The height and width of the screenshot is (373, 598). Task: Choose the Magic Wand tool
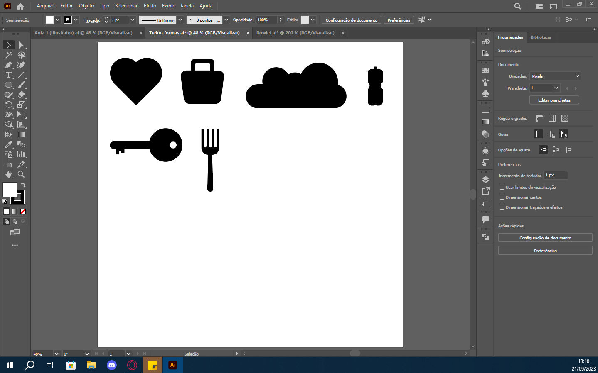[9, 55]
